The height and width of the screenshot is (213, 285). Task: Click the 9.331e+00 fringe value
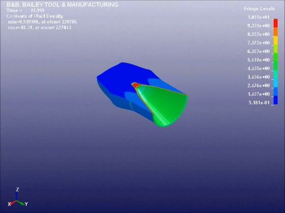pyautogui.click(x=259, y=26)
